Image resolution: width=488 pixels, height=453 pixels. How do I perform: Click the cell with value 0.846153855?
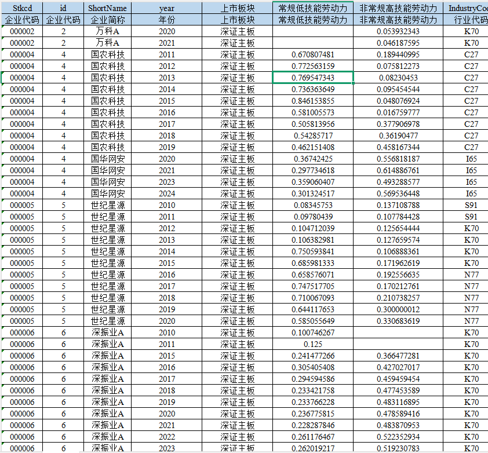tap(313, 101)
